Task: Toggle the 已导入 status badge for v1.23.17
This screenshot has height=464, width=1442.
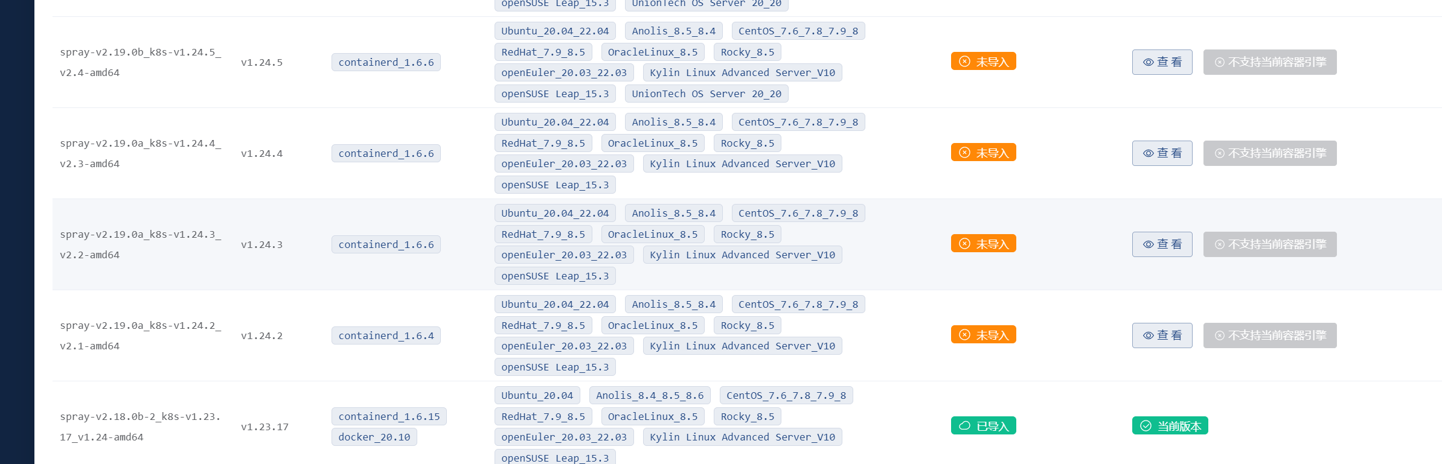Action: [x=983, y=425]
